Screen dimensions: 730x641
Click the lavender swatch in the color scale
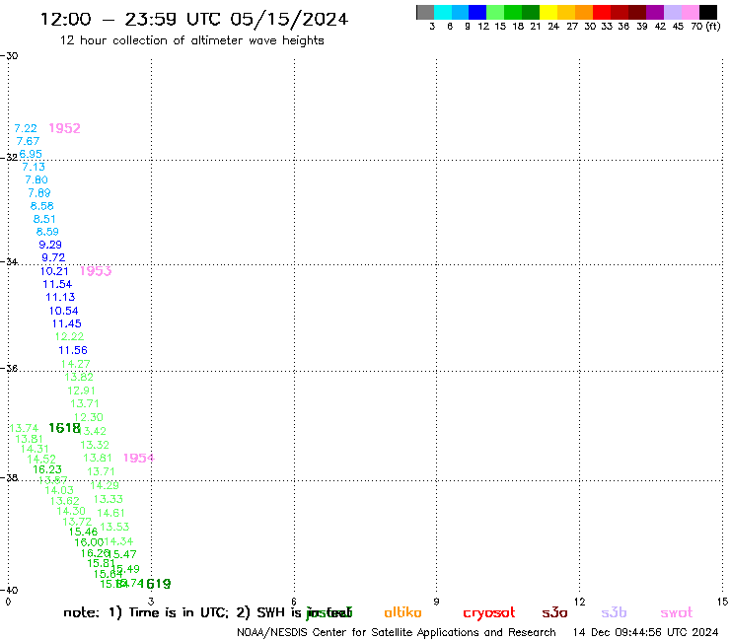pos(672,12)
